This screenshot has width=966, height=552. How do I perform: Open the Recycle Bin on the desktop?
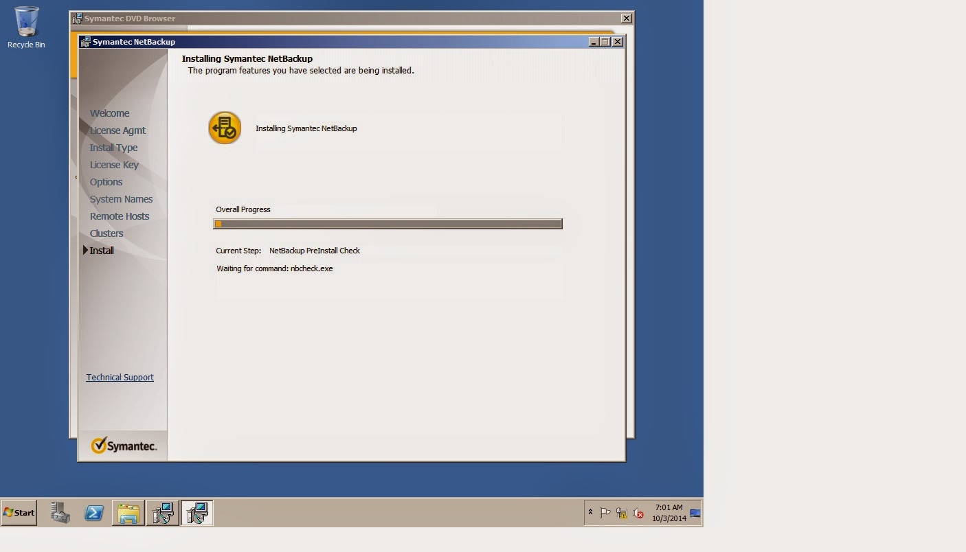pos(25,21)
